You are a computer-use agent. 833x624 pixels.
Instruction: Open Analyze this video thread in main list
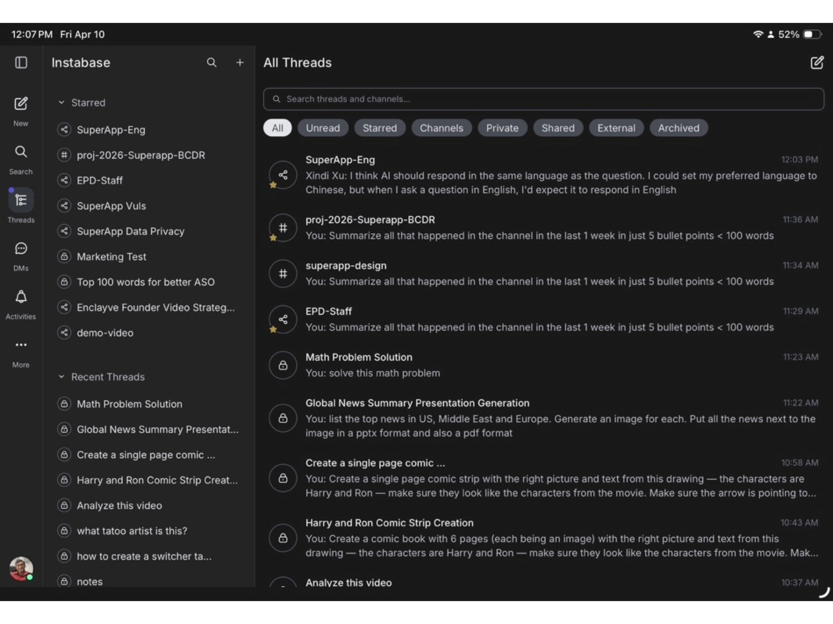(348, 582)
